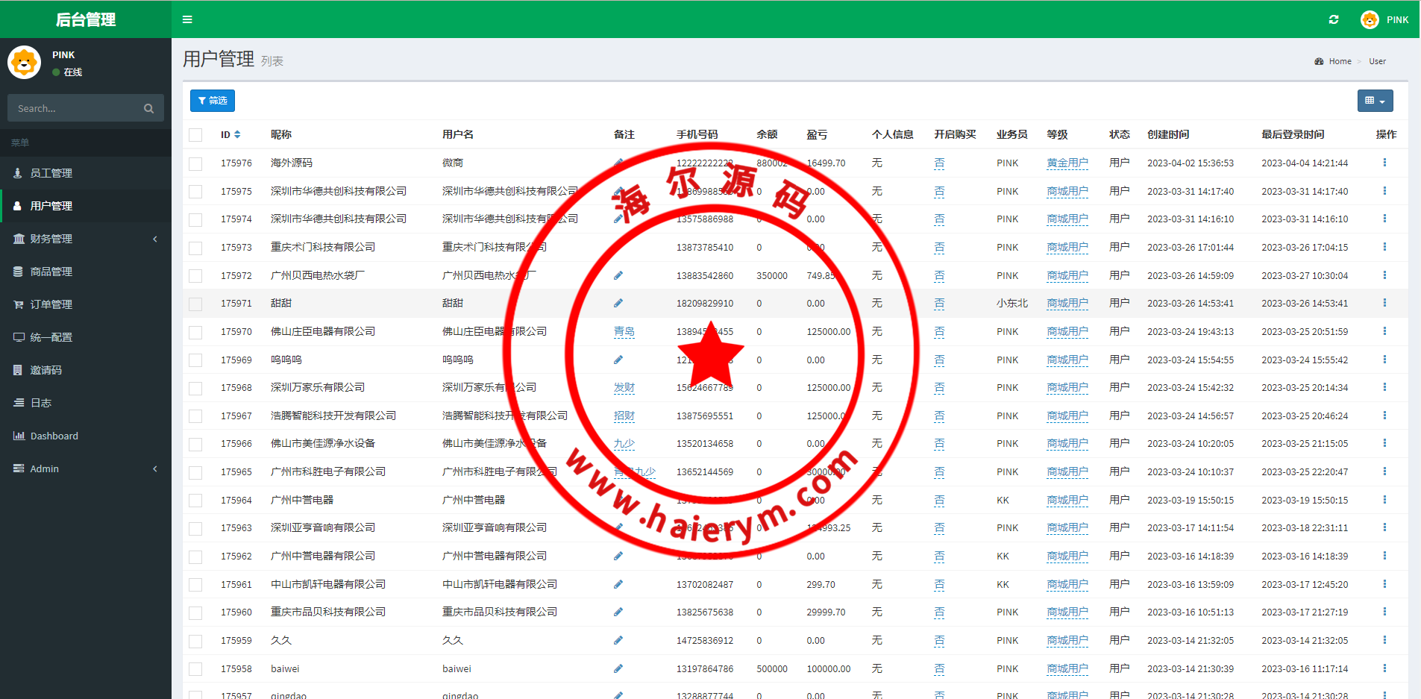Click the 黄金用户 level link for 175976
1421x699 pixels.
point(1067,163)
